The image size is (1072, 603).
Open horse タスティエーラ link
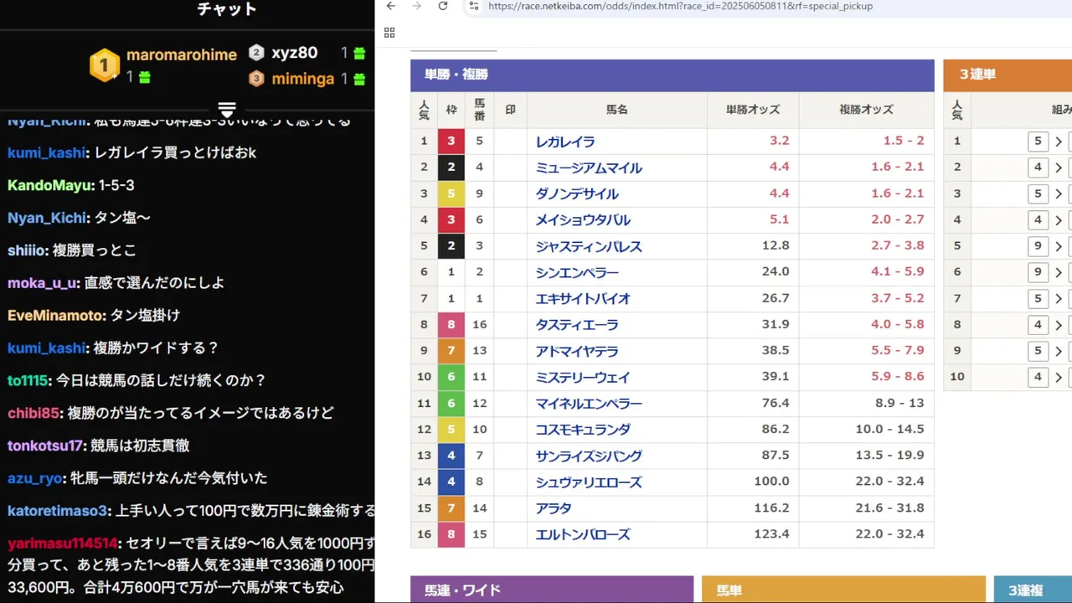point(577,325)
